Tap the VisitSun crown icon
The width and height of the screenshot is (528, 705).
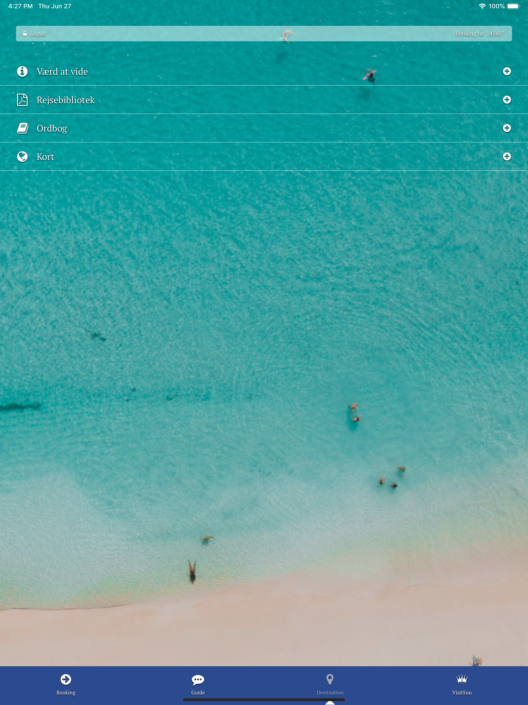point(462,679)
